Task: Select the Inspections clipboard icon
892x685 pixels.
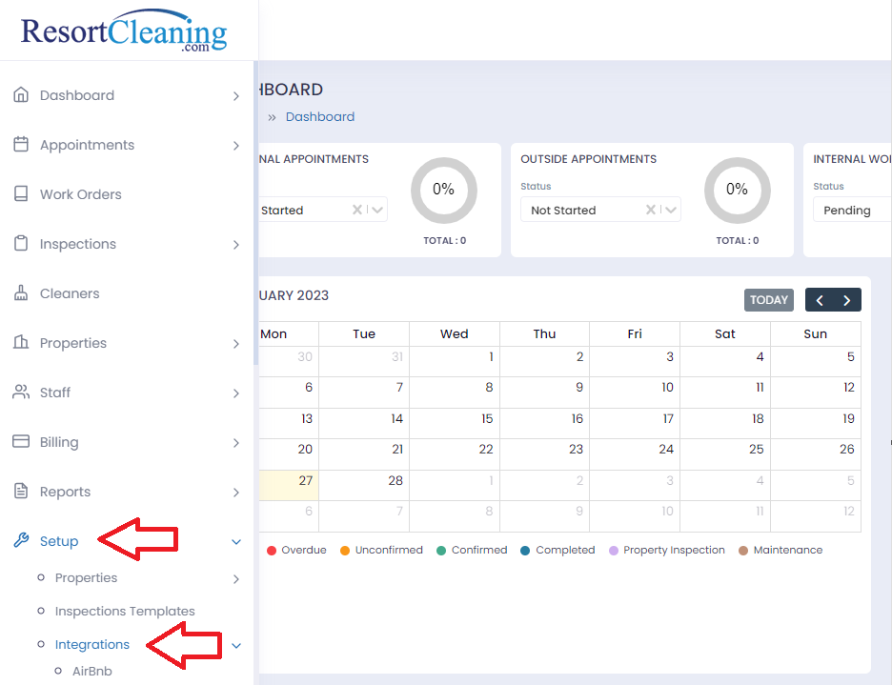Action: 21,244
